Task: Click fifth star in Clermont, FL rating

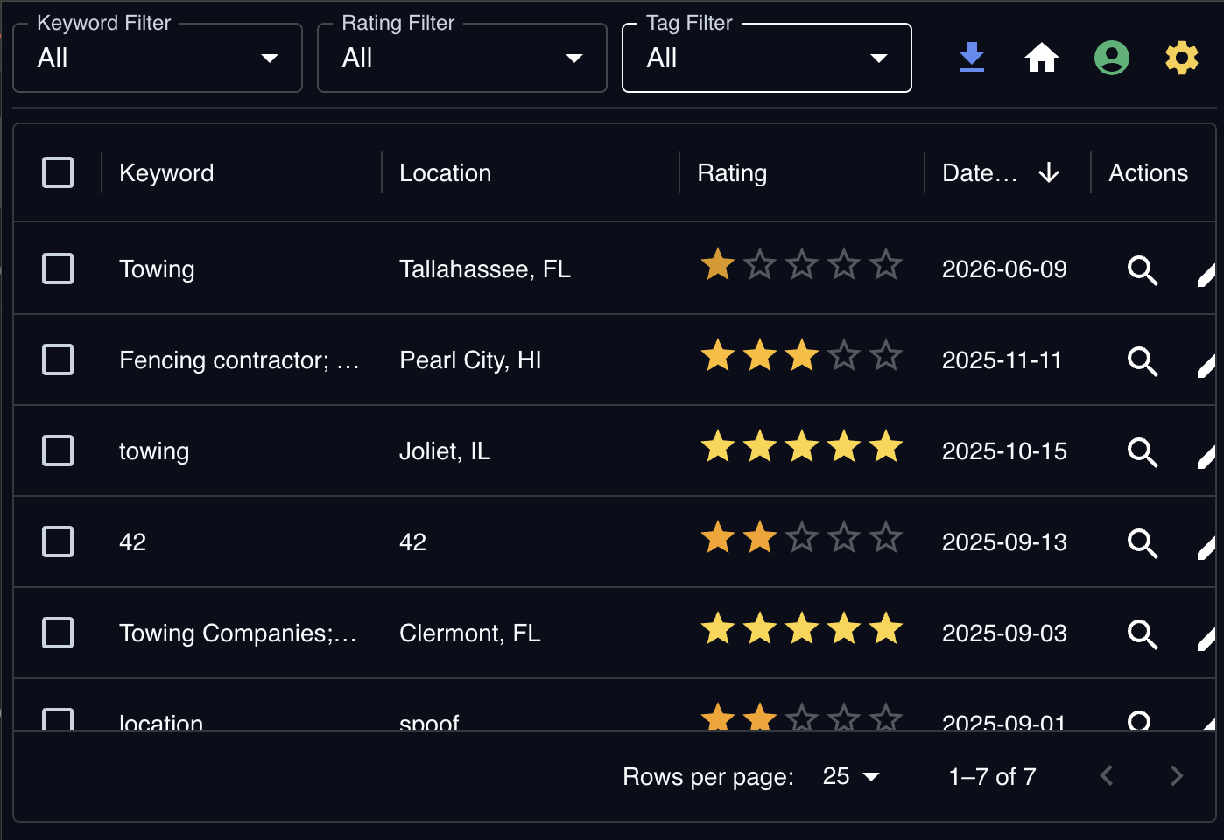Action: (886, 628)
